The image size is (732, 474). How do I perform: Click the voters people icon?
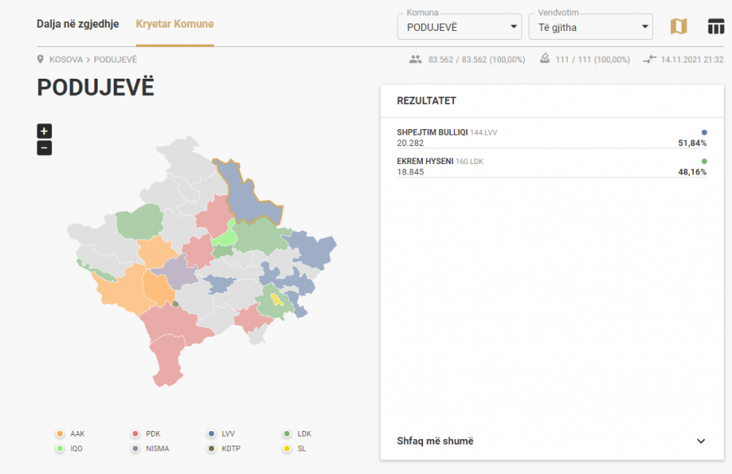coord(415,59)
